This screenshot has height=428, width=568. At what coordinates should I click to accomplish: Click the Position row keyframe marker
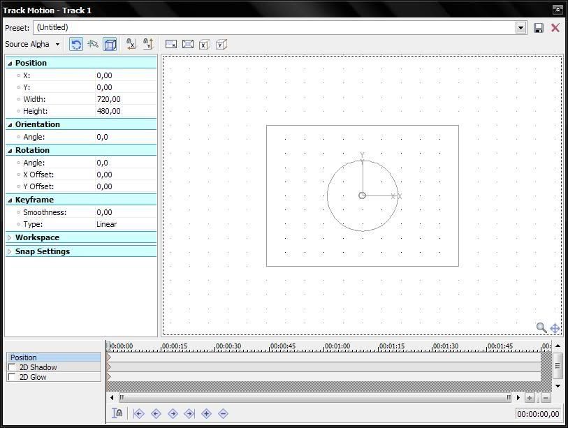(x=108, y=357)
